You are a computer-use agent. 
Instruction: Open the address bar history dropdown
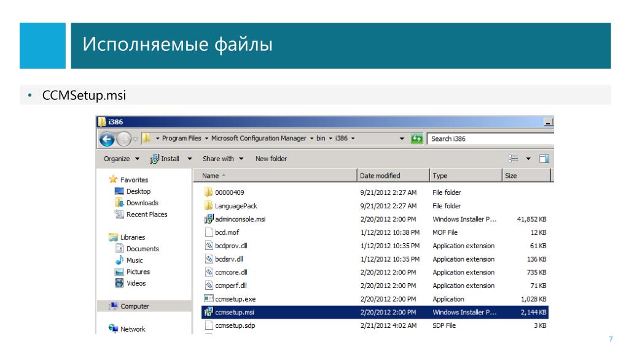click(402, 139)
